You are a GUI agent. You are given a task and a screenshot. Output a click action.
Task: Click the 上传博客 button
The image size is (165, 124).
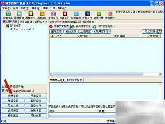pos(85,31)
